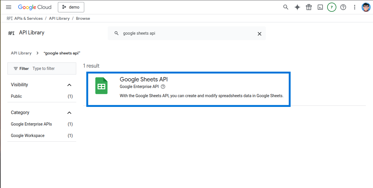
Task: Click the gift free trial icon
Action: click(x=309, y=7)
